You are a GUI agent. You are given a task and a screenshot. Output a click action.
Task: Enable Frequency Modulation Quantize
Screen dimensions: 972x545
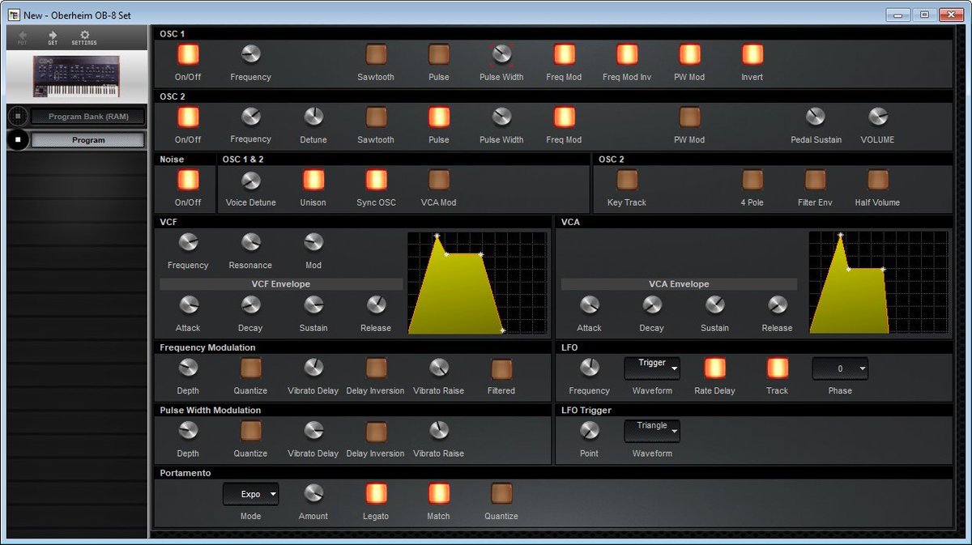tap(251, 368)
